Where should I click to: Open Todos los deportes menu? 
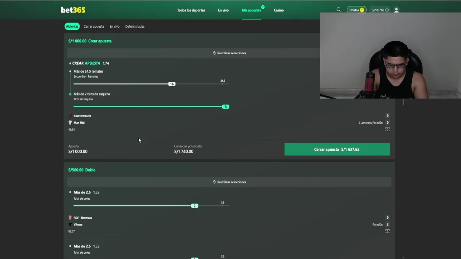pos(191,10)
